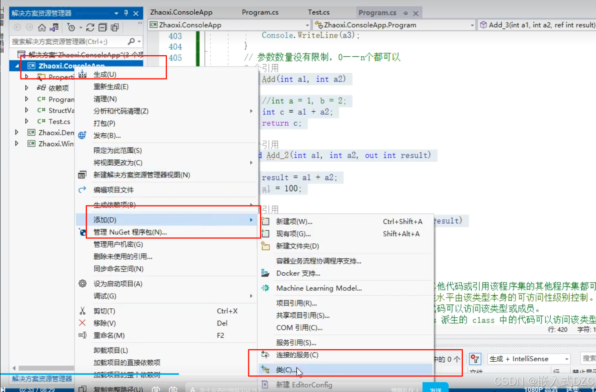This screenshot has height=392, width=596.
Task: Expand the Zaoxi.Den project node
Action: point(16,132)
